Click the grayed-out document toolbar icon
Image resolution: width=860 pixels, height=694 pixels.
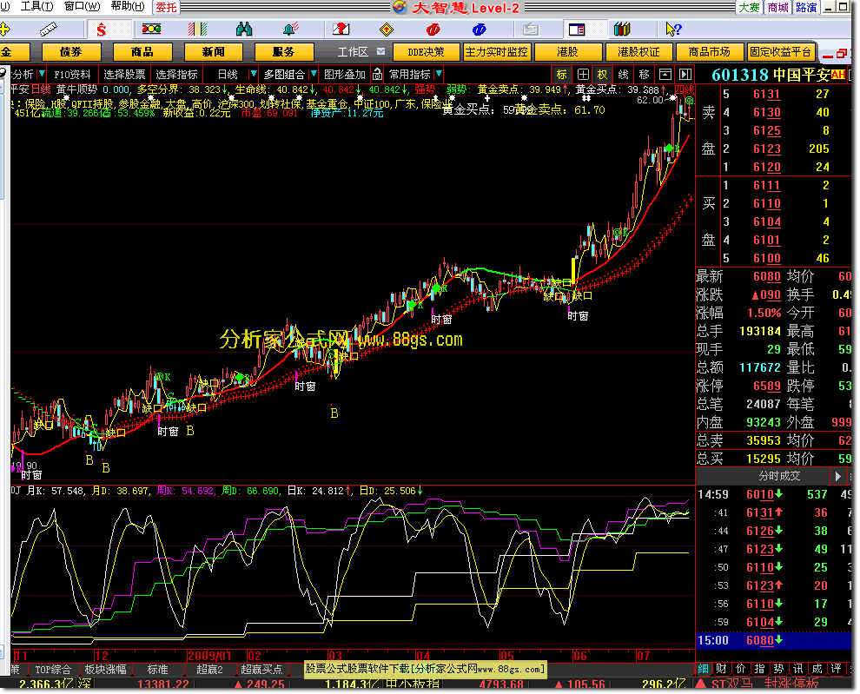(x=530, y=29)
